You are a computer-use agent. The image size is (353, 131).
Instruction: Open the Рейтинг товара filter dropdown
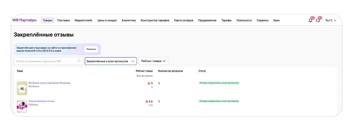pyautogui.click(x=153, y=61)
